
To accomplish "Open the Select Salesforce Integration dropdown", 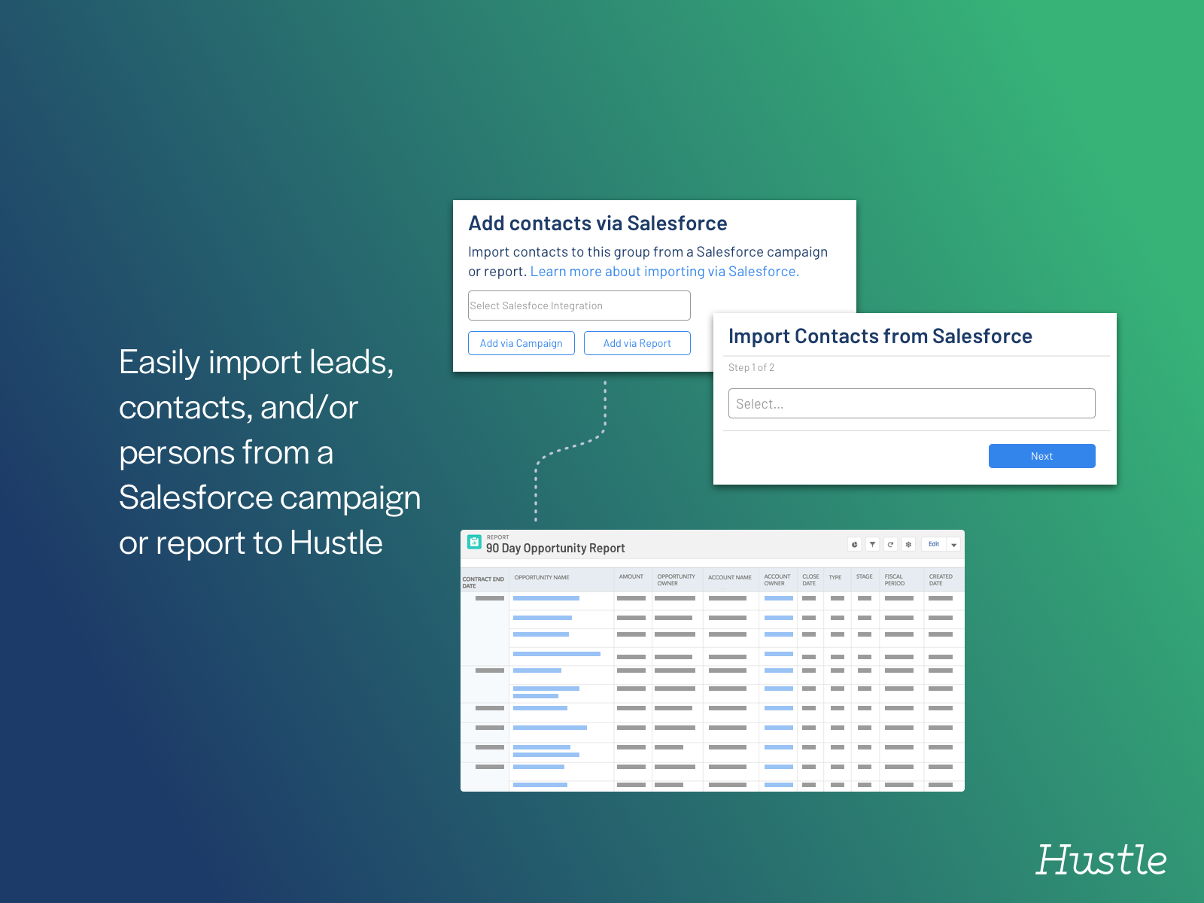I will click(x=579, y=306).
